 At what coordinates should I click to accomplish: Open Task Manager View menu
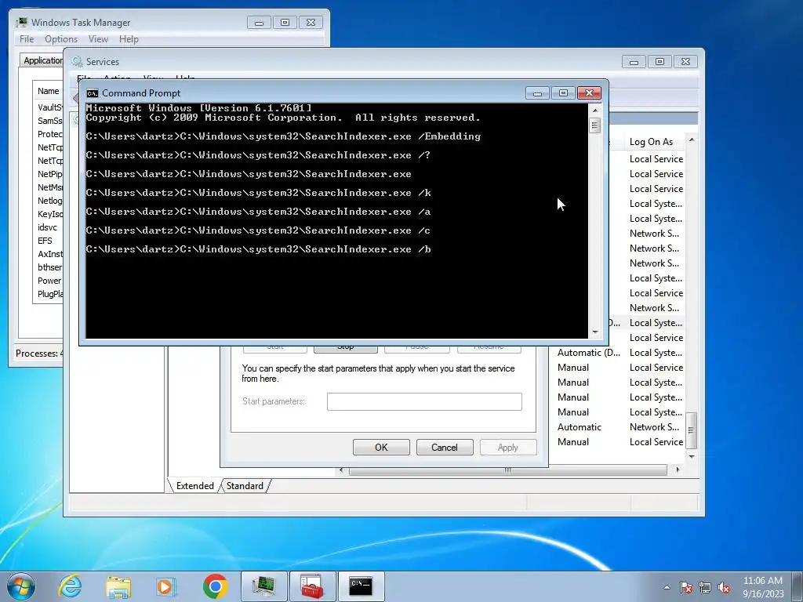click(98, 39)
